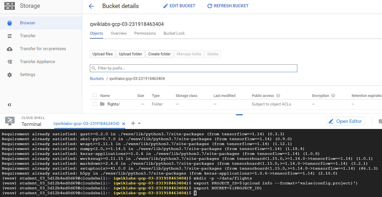Switch to the Permissions tab
The height and width of the screenshot is (197, 382).
click(x=145, y=33)
